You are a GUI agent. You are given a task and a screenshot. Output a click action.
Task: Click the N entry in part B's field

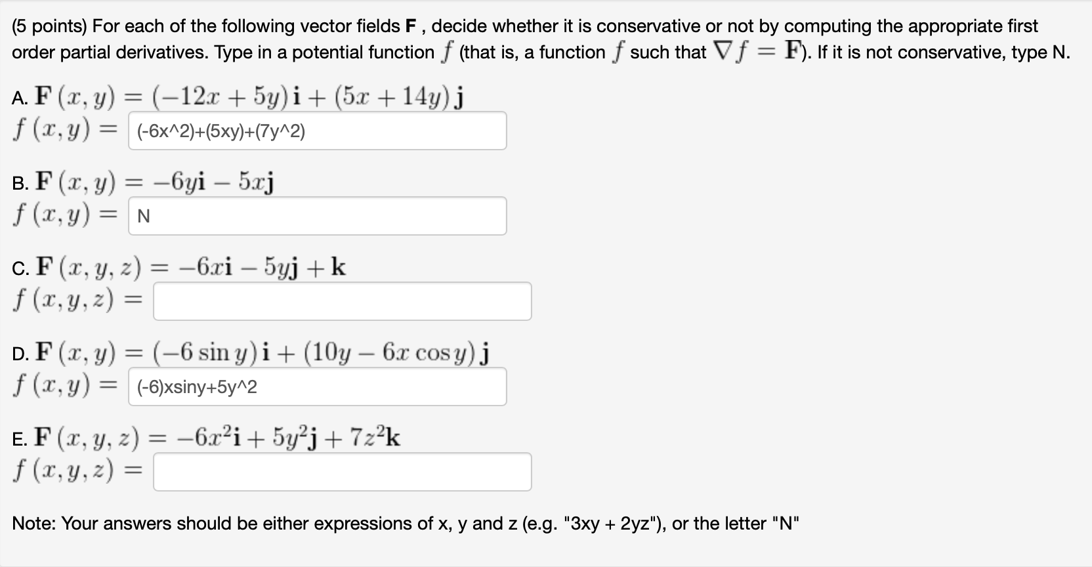[144, 215]
